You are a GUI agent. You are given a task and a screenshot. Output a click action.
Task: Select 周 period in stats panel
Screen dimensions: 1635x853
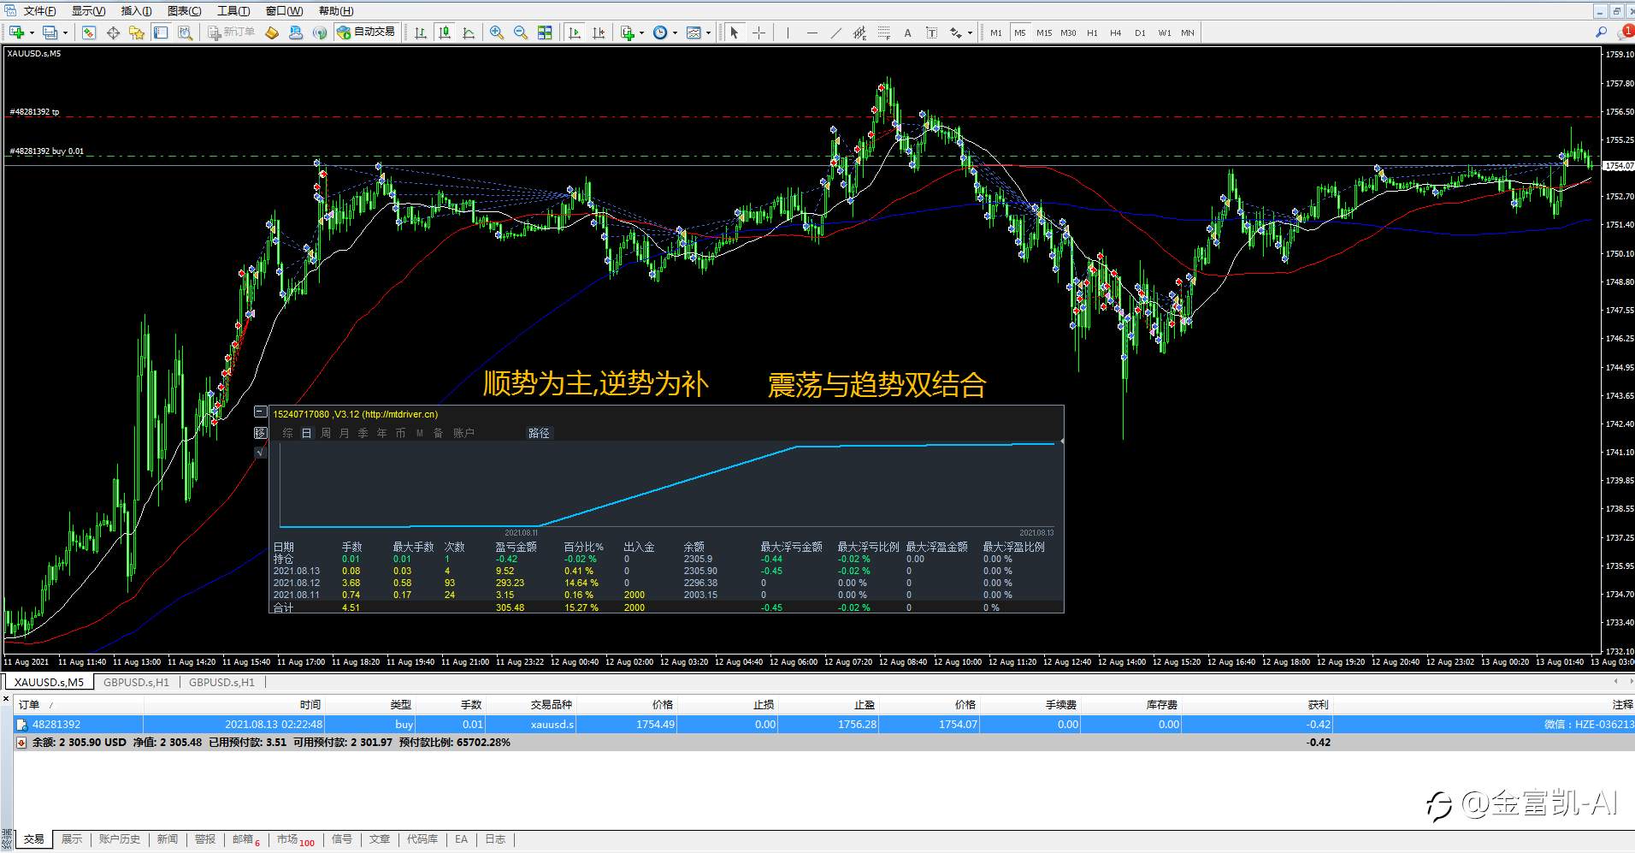pos(326,433)
